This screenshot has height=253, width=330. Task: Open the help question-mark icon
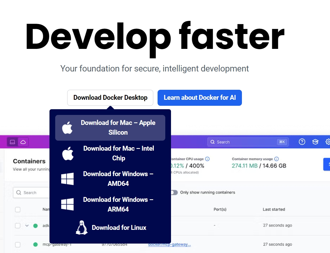pos(302,142)
